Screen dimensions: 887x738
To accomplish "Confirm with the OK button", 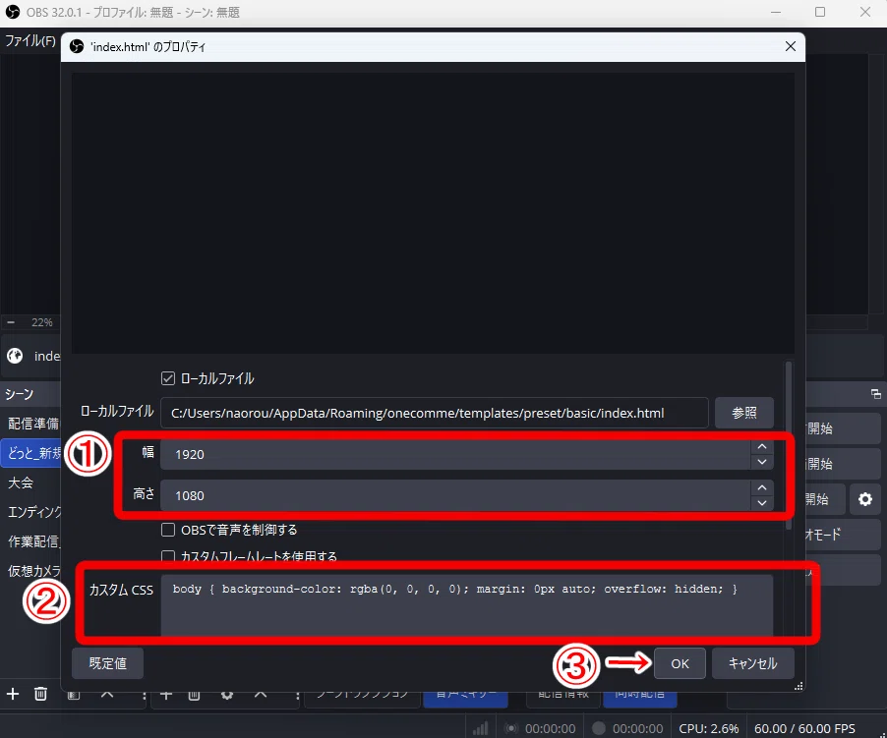I will pyautogui.click(x=680, y=663).
